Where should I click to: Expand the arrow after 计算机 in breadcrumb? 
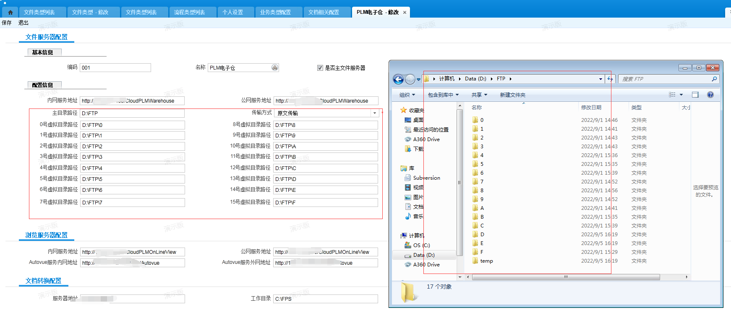tap(460, 79)
